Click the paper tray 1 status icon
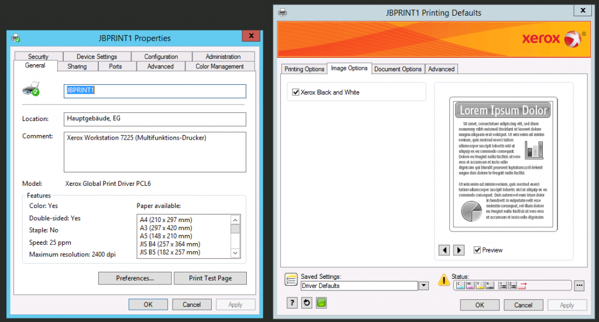 (x=503, y=285)
